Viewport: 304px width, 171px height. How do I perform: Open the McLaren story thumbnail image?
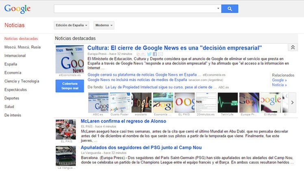[x=66, y=130]
